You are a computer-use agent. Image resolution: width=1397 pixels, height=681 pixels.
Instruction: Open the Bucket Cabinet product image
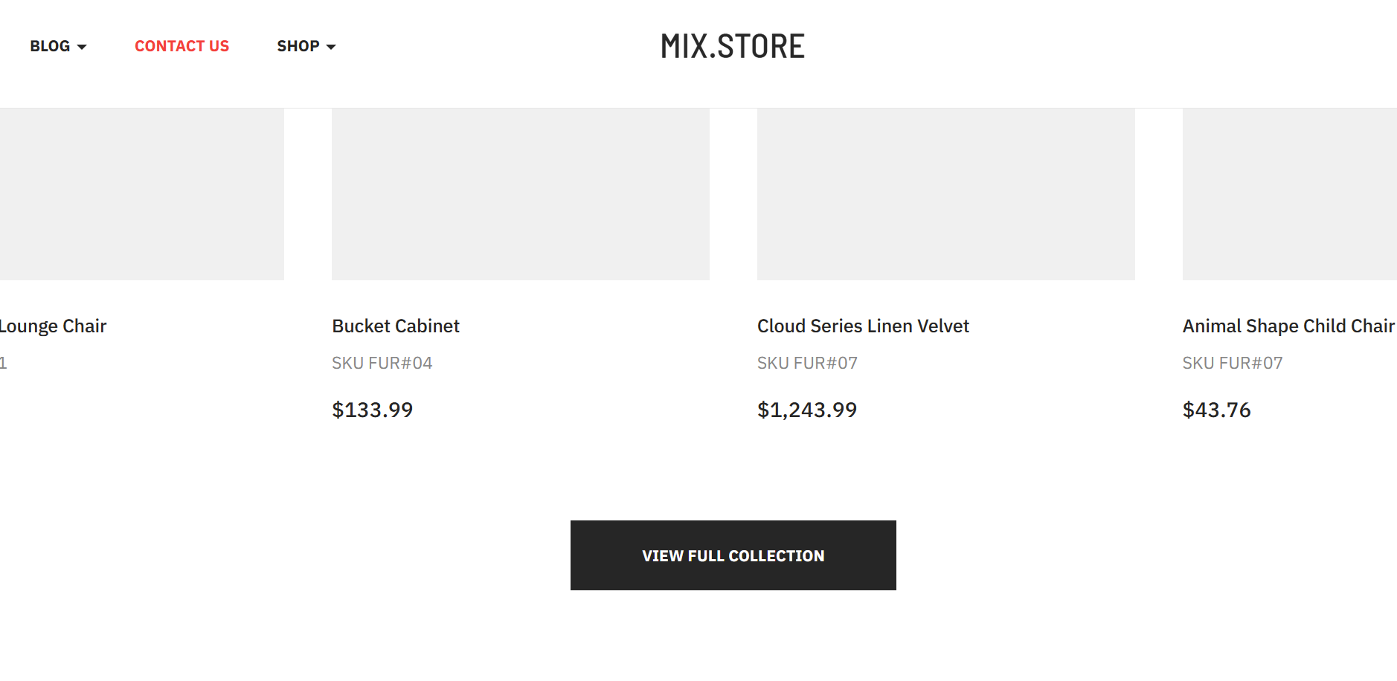520,194
